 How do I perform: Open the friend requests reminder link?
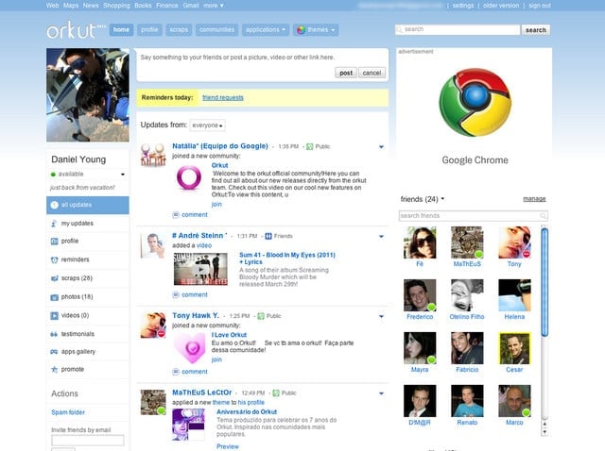(223, 98)
